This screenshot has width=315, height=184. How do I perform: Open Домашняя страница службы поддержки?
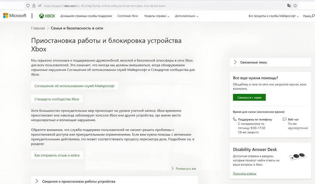pos(86,16)
